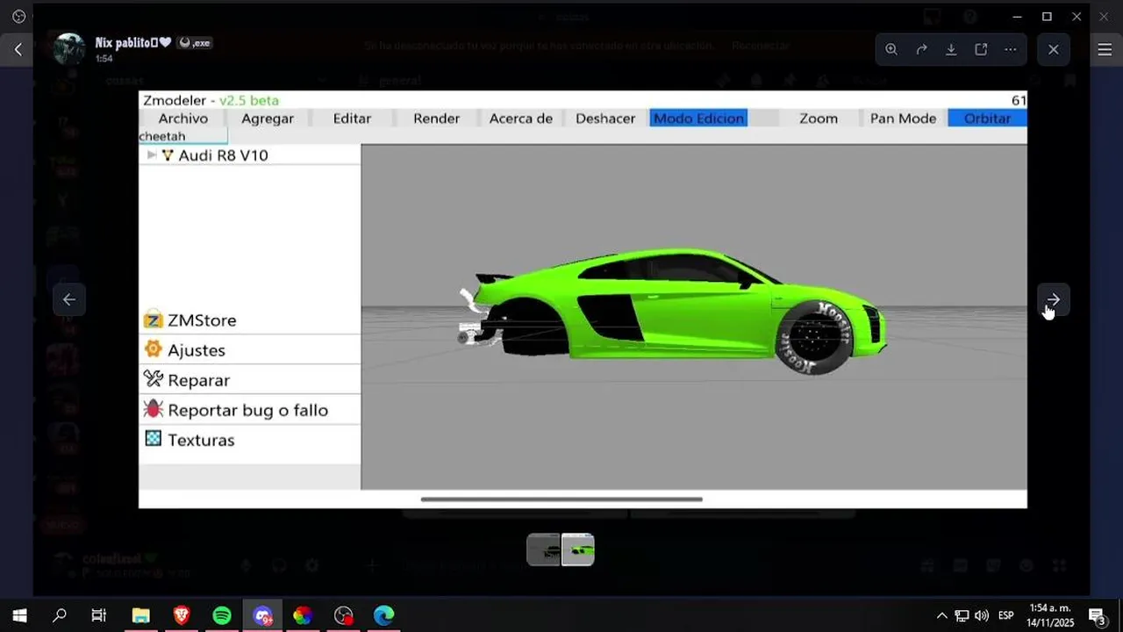
Task: Download the image with the download icon
Action: tap(951, 50)
